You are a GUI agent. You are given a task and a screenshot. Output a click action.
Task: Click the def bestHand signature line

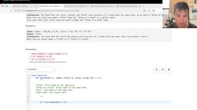[69, 78]
